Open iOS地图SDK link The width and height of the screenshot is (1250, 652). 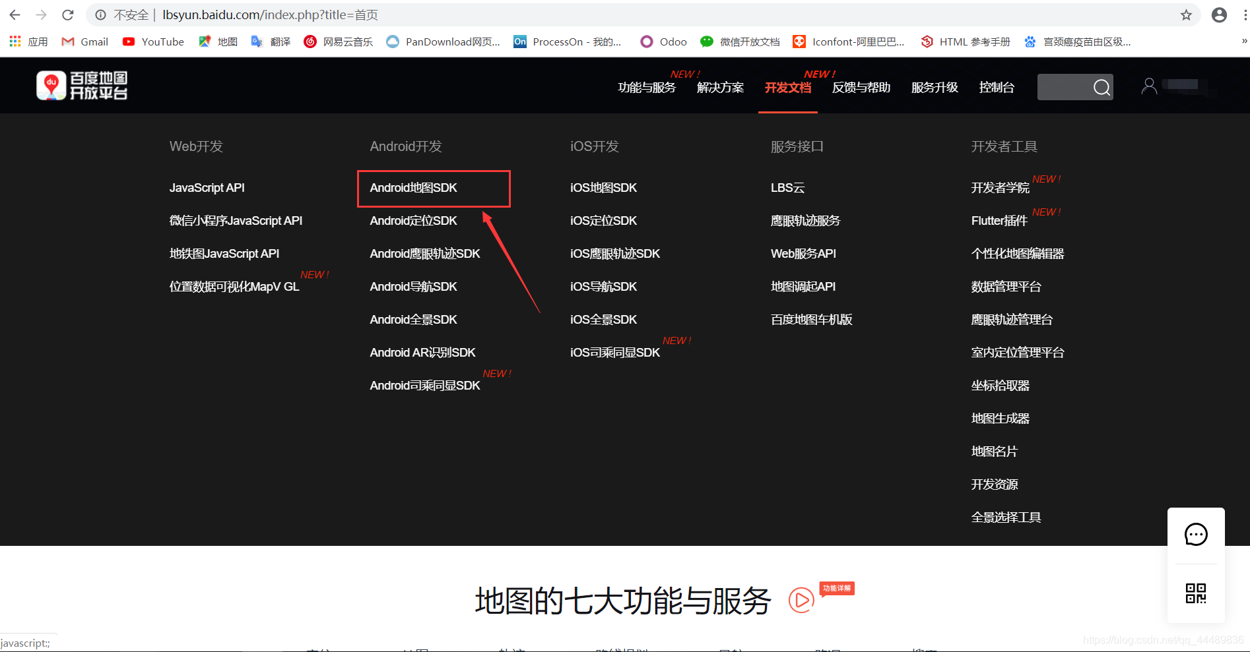pos(604,188)
